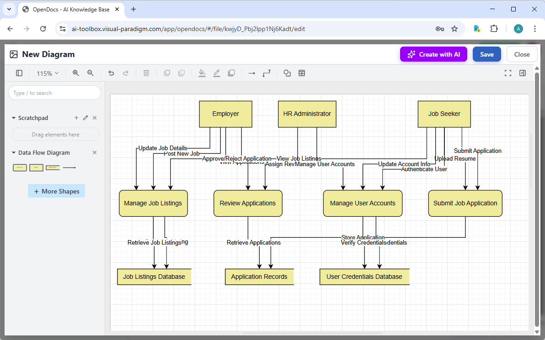Click the Redo icon in the toolbar
545x340 pixels.
tap(126, 73)
